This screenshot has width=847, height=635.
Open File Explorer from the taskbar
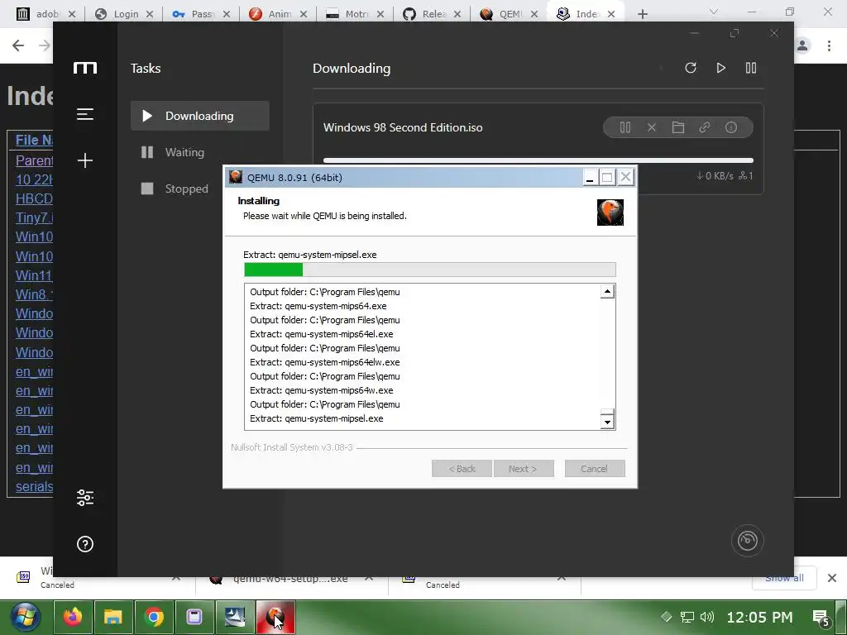coord(113,617)
